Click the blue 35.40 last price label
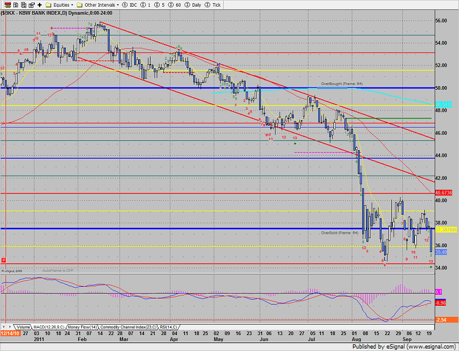This screenshot has width=459, height=351. [x=441, y=252]
